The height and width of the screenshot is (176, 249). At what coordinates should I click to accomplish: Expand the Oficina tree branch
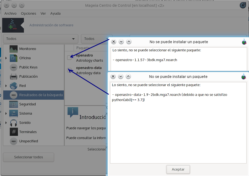[6, 58]
